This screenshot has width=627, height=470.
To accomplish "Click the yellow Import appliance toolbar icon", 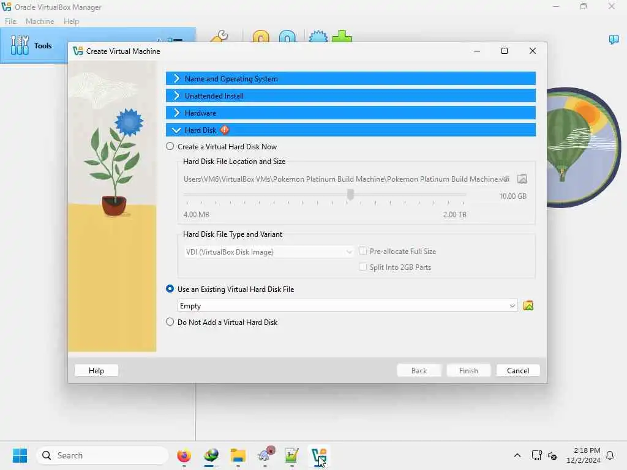I will (x=261, y=36).
